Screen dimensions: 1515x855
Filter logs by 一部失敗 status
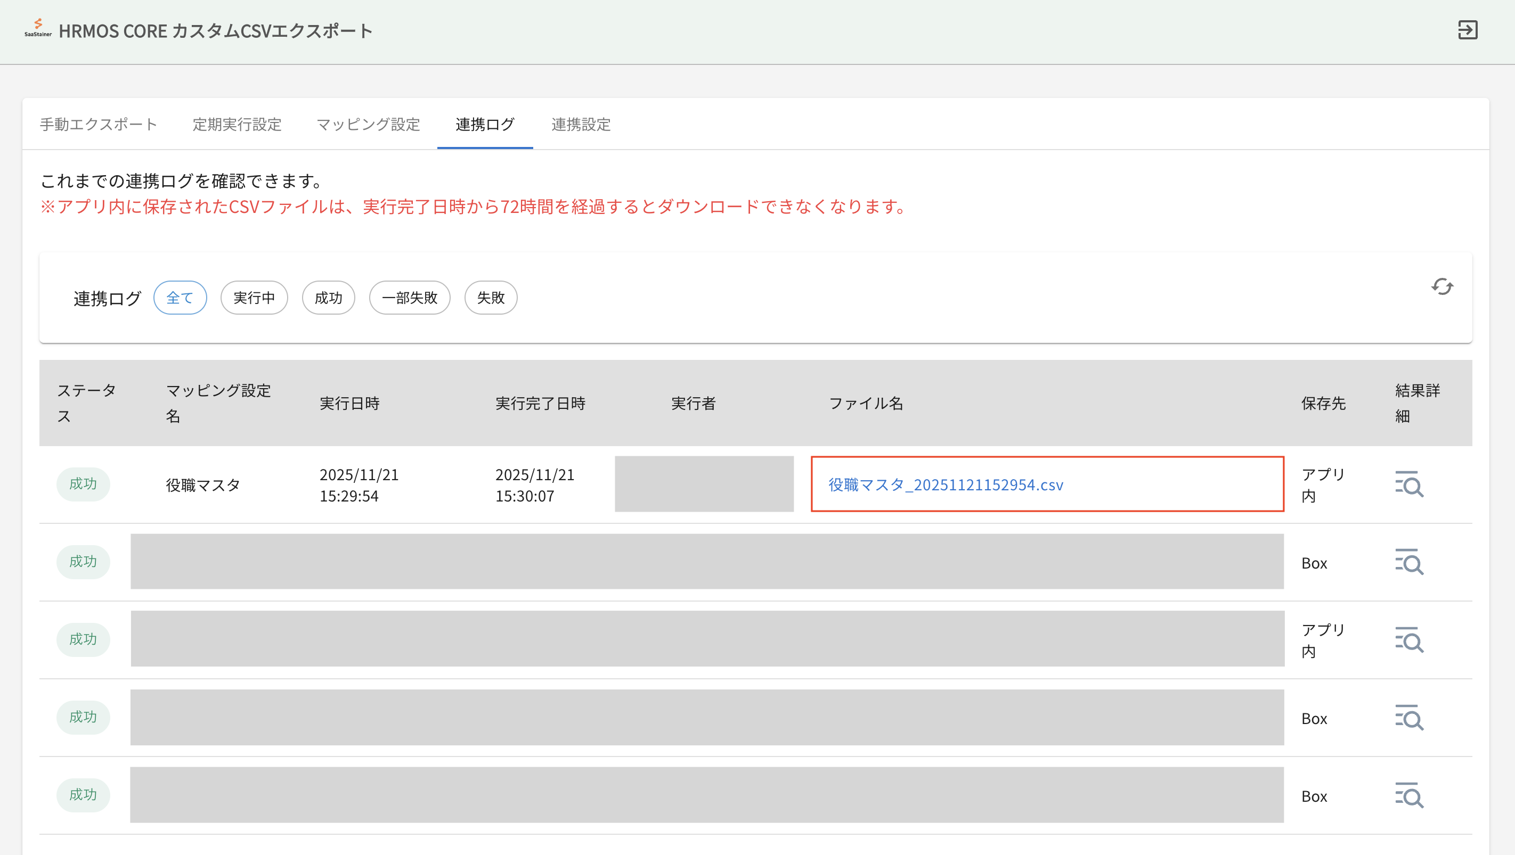tap(409, 298)
